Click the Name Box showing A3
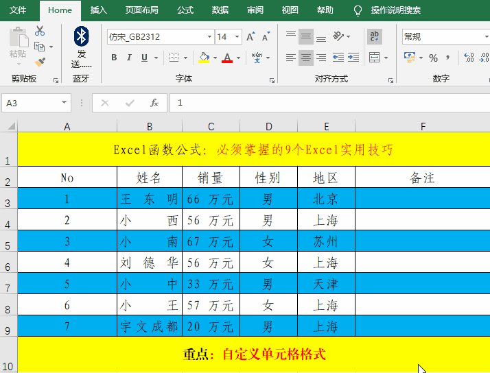This screenshot has height=373, width=490. point(31,103)
